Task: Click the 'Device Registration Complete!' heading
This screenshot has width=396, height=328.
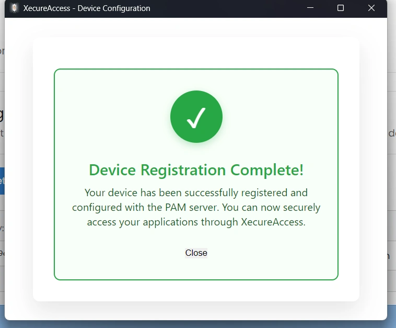Action: point(196,169)
